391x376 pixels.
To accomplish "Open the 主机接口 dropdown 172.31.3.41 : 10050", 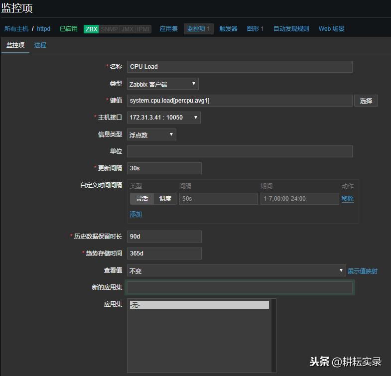I will 163,118.
